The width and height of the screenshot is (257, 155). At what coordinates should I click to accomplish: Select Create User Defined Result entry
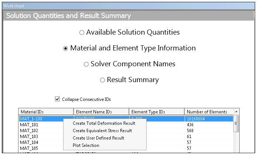pyautogui.click(x=98, y=138)
